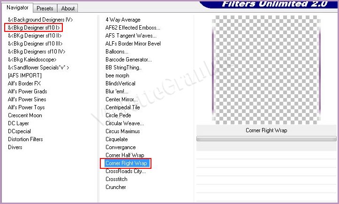Choose Corner Right Wrap filter

(x=126, y=163)
